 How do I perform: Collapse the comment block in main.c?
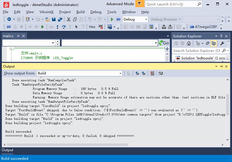click(x=11, y=49)
